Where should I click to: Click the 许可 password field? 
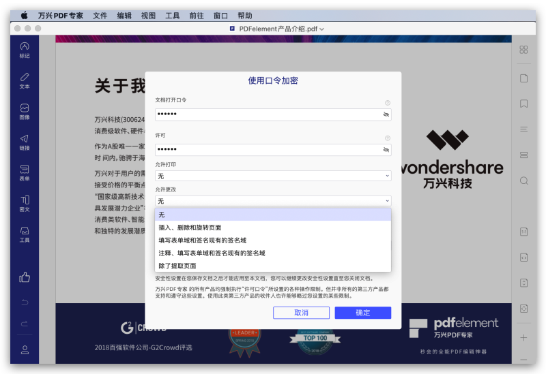273,149
